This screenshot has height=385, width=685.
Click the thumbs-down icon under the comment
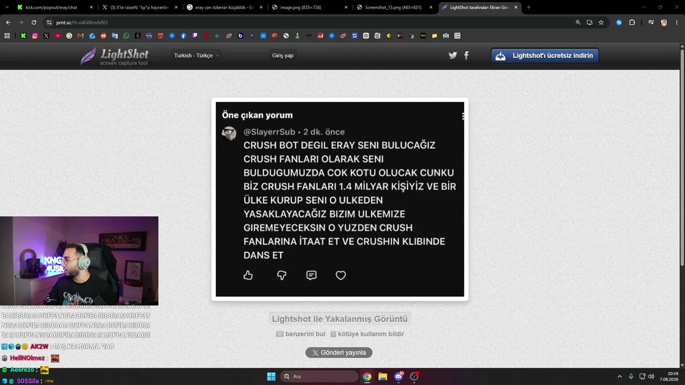[281, 275]
